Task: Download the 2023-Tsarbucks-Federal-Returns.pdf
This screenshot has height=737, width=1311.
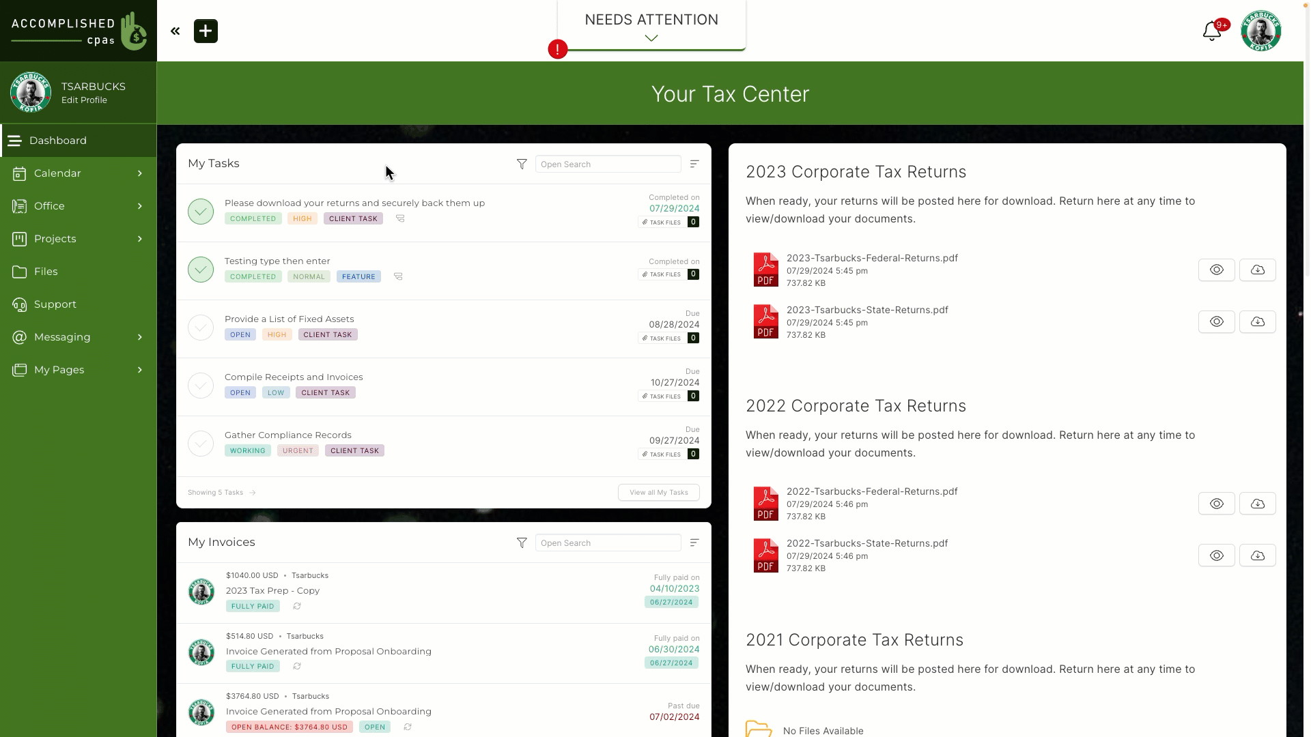Action: click(x=1257, y=269)
